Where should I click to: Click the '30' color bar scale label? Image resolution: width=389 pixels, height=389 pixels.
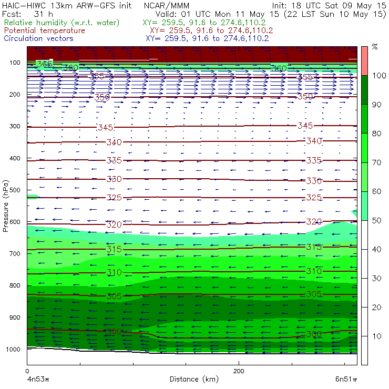coord(376,279)
